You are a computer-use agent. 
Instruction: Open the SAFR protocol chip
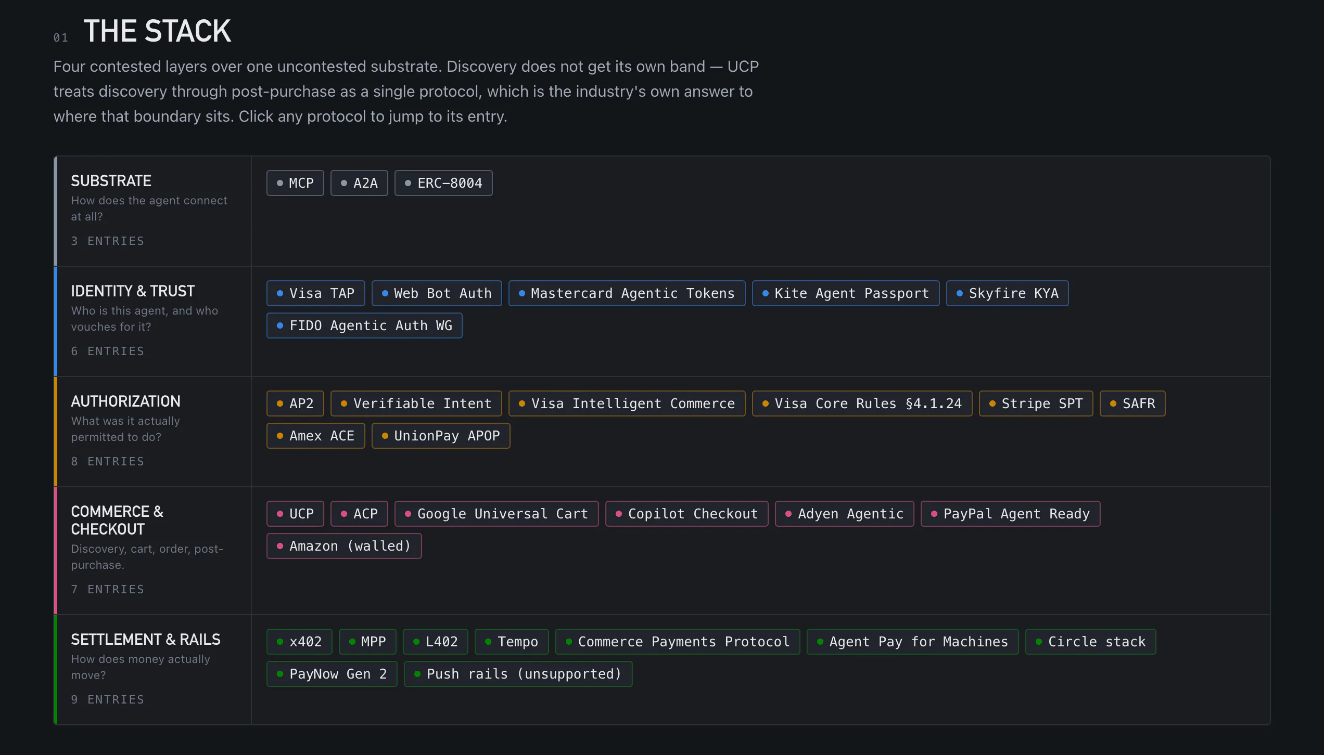point(1132,403)
